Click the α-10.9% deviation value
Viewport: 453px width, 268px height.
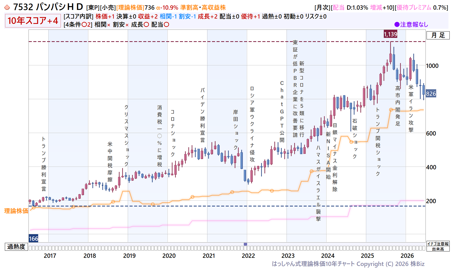pyautogui.click(x=167, y=8)
